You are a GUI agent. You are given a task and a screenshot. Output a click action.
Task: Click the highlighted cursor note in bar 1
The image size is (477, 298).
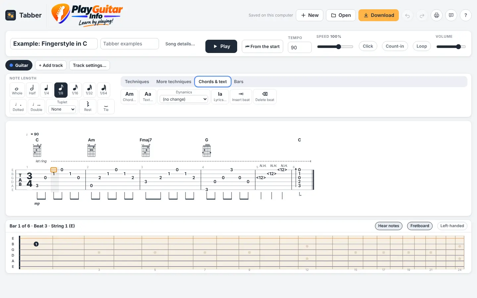tap(54, 170)
